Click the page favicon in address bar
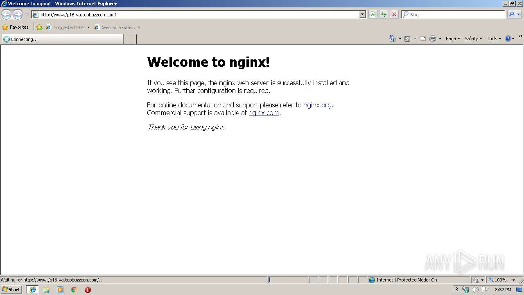The image size is (524, 295). [x=36, y=15]
